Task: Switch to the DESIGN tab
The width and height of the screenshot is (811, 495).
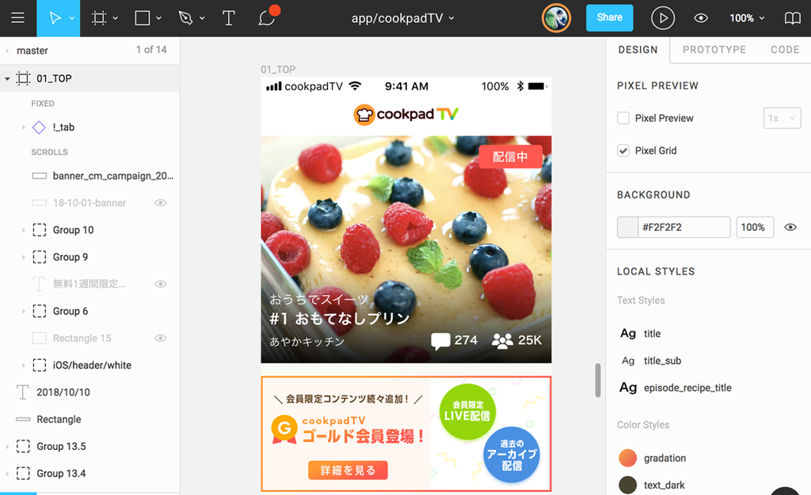Action: coord(638,50)
